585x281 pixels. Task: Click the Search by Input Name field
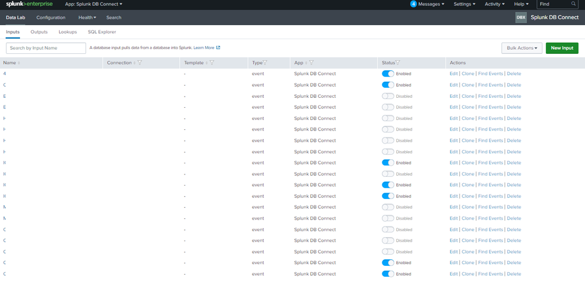tap(46, 48)
